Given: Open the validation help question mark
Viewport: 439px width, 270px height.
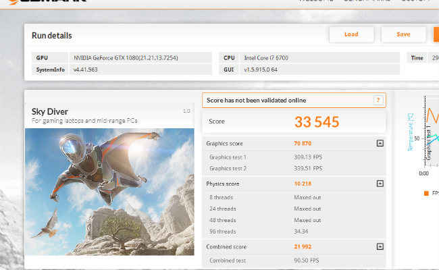Looking at the screenshot, I should pyautogui.click(x=378, y=100).
